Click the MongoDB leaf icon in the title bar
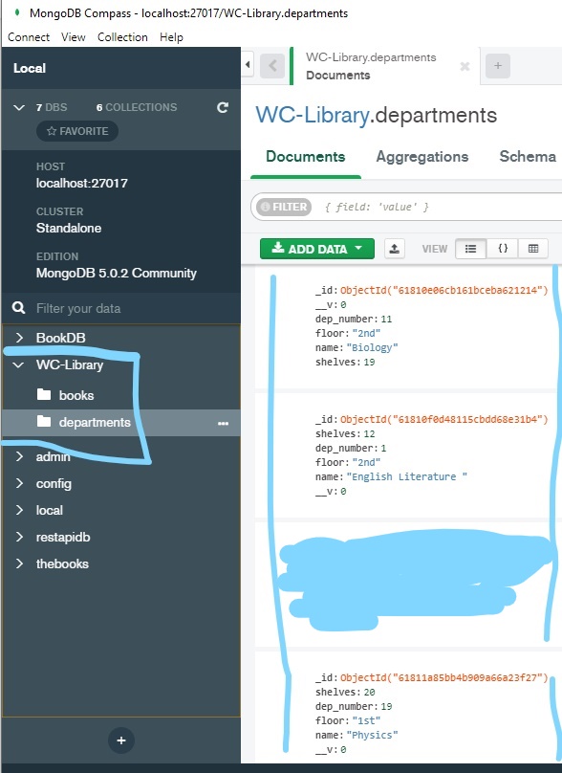This screenshot has width=562, height=773. point(17,12)
